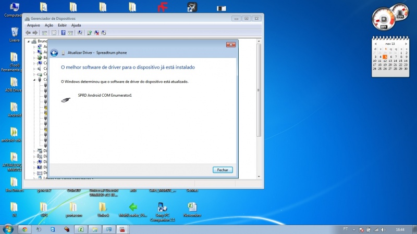Click the last toolbar icon after uninstall
Screen dimensions: 417x234
coord(103,33)
